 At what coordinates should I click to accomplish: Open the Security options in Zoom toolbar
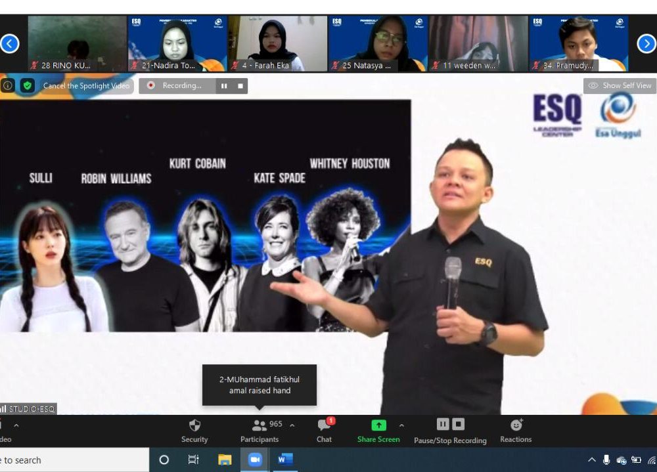coord(194,431)
